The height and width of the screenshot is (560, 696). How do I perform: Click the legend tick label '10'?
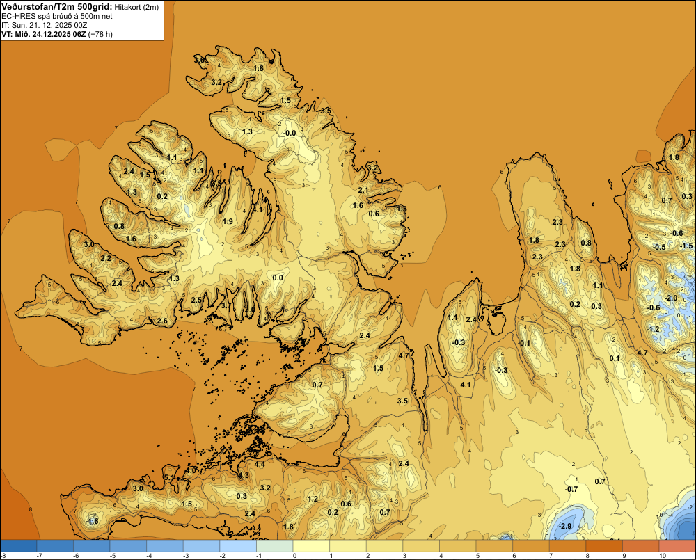point(663,556)
